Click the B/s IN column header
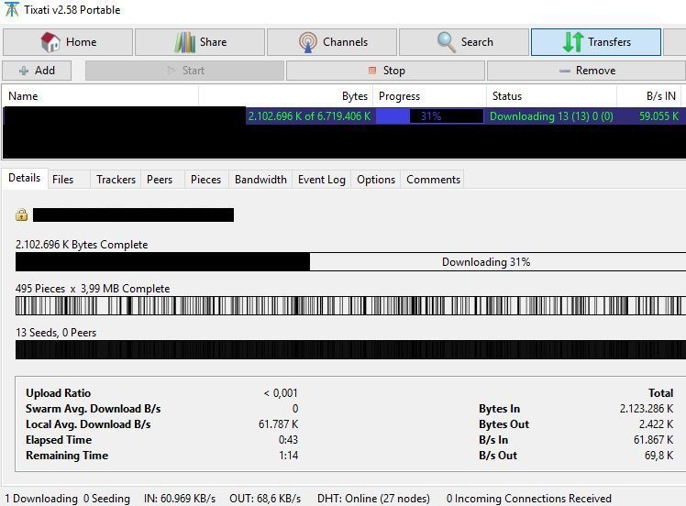The width and height of the screenshot is (686, 506). point(649,95)
